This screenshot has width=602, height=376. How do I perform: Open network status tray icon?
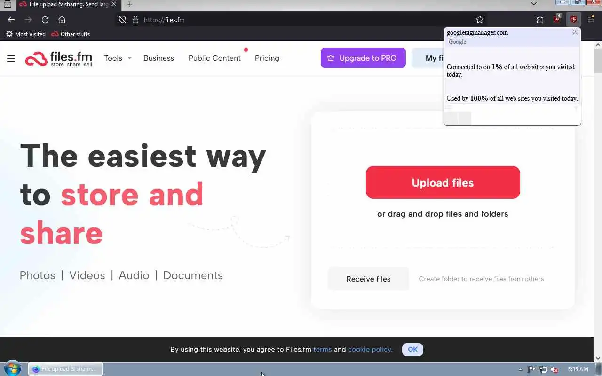pyautogui.click(x=543, y=369)
